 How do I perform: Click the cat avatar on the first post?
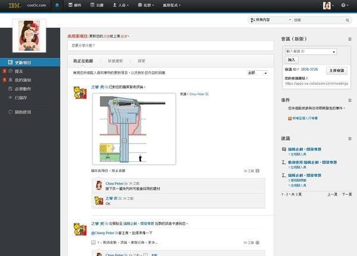pos(80,93)
